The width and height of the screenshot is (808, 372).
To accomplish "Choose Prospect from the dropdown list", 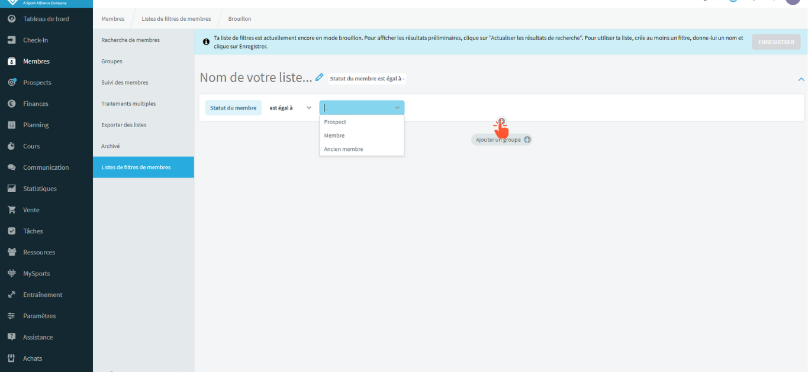I will (x=362, y=122).
